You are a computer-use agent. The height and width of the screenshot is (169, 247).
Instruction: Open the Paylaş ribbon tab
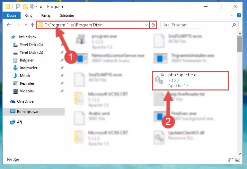tap(46, 15)
